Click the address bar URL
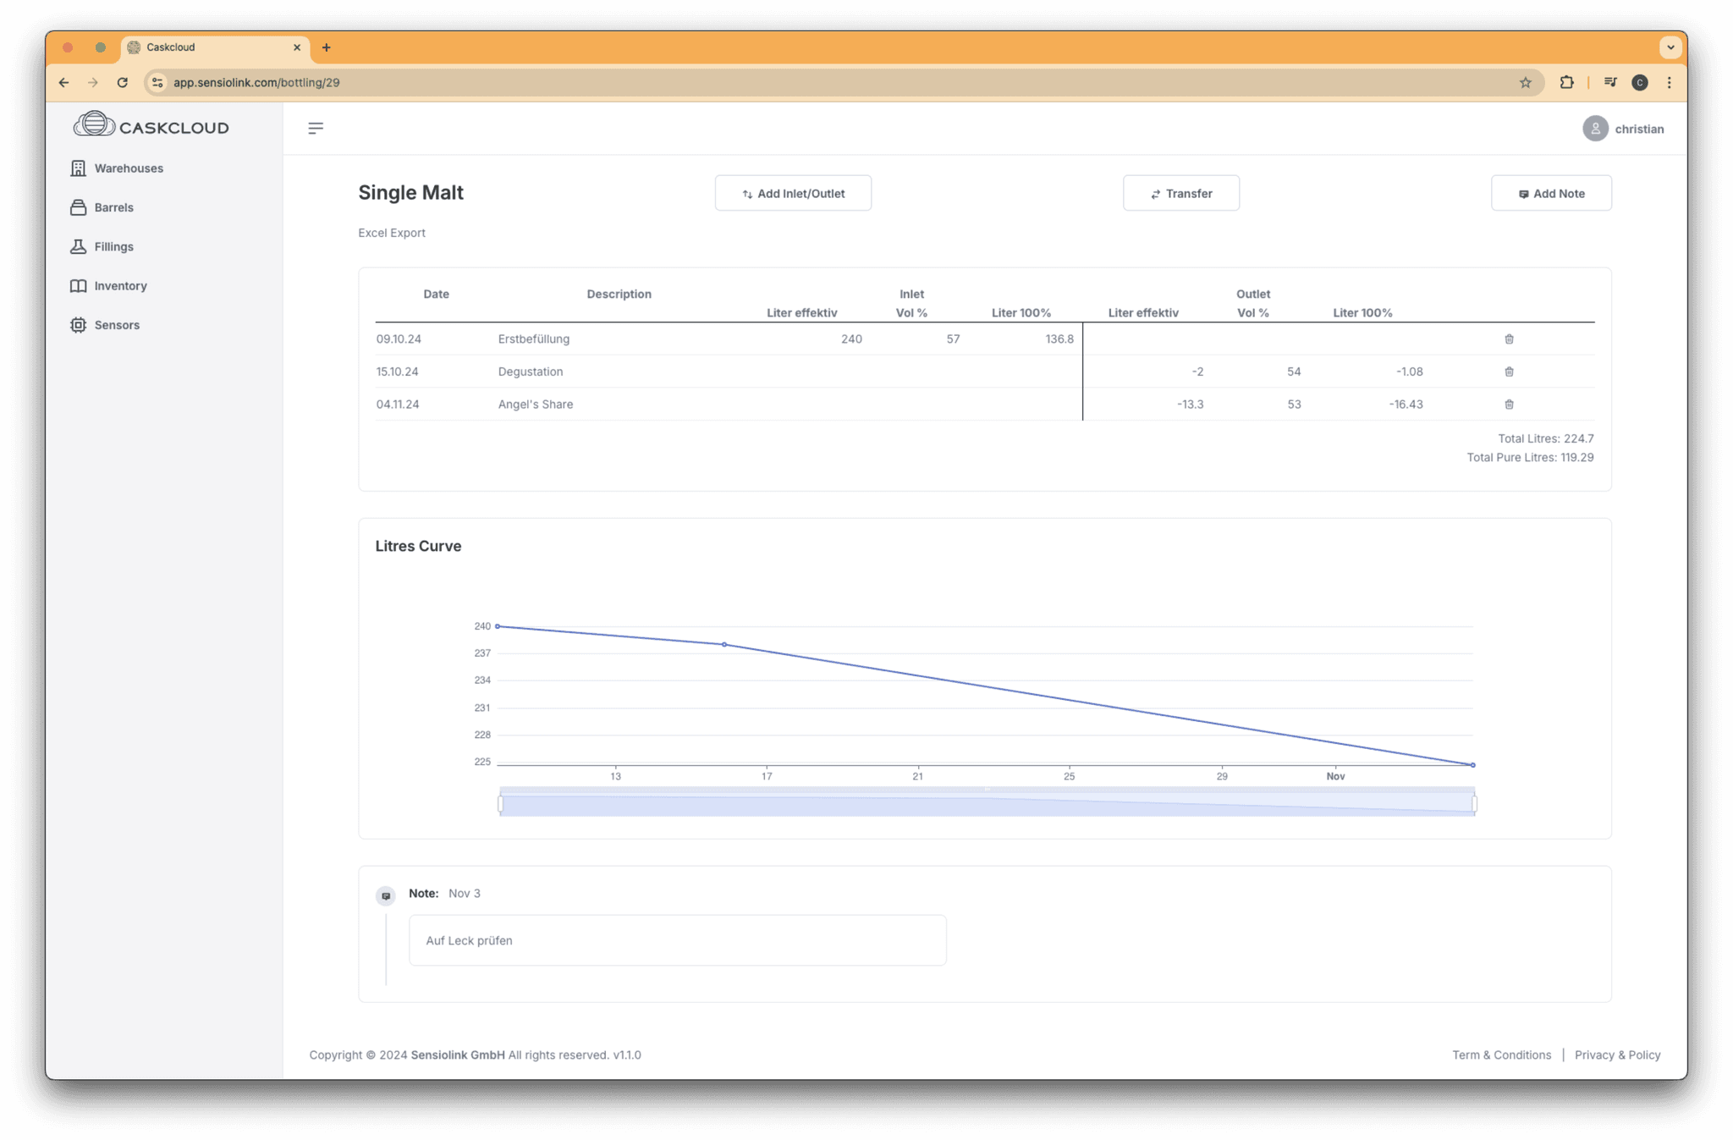This screenshot has width=1733, height=1140. [x=256, y=82]
